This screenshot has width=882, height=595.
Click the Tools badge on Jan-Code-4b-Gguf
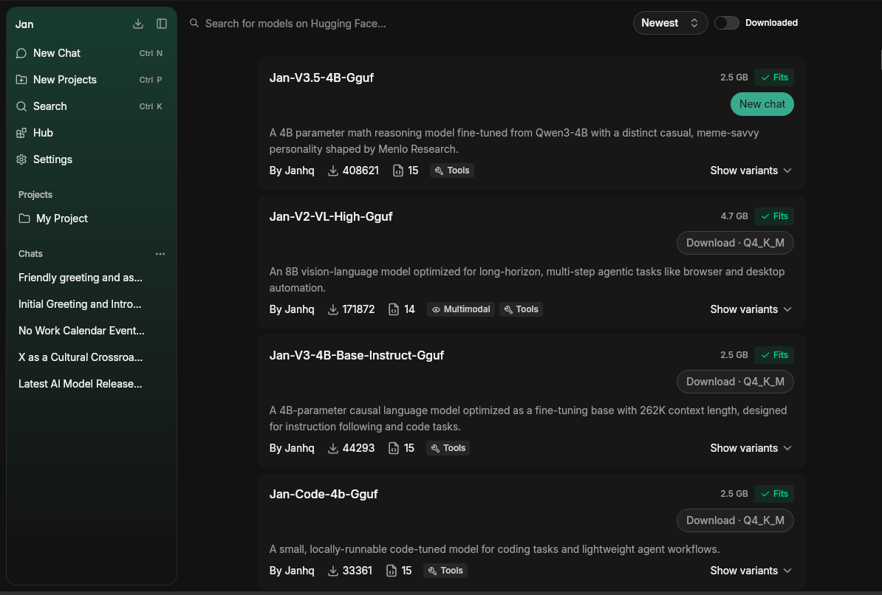tap(445, 570)
